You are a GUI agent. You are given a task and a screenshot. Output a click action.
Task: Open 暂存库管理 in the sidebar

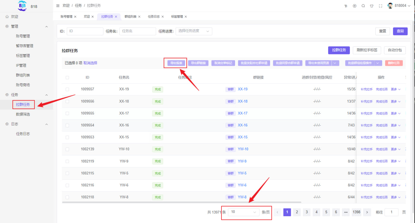(25, 46)
